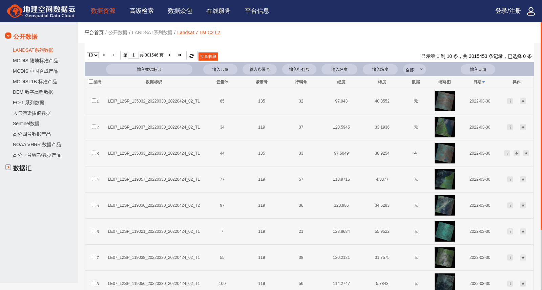Open 高级检索 top menu
The width and height of the screenshot is (542, 290).
(x=142, y=11)
